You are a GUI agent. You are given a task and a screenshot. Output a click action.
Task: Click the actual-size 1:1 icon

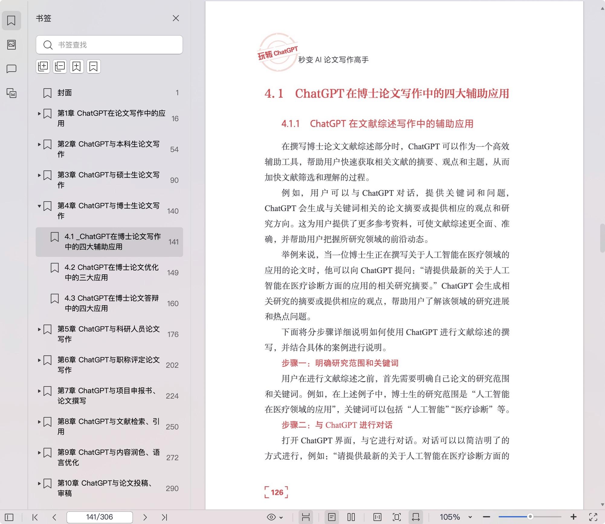click(377, 517)
